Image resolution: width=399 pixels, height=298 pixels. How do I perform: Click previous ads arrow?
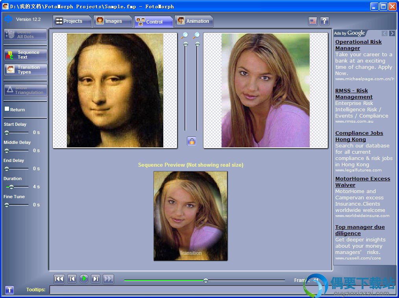point(384,33)
